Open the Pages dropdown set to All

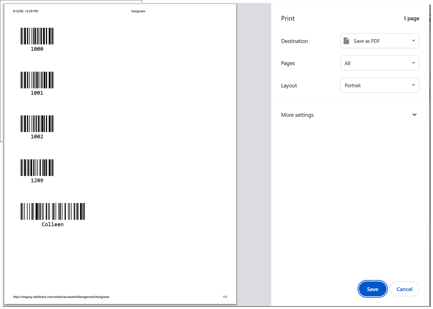pos(379,63)
